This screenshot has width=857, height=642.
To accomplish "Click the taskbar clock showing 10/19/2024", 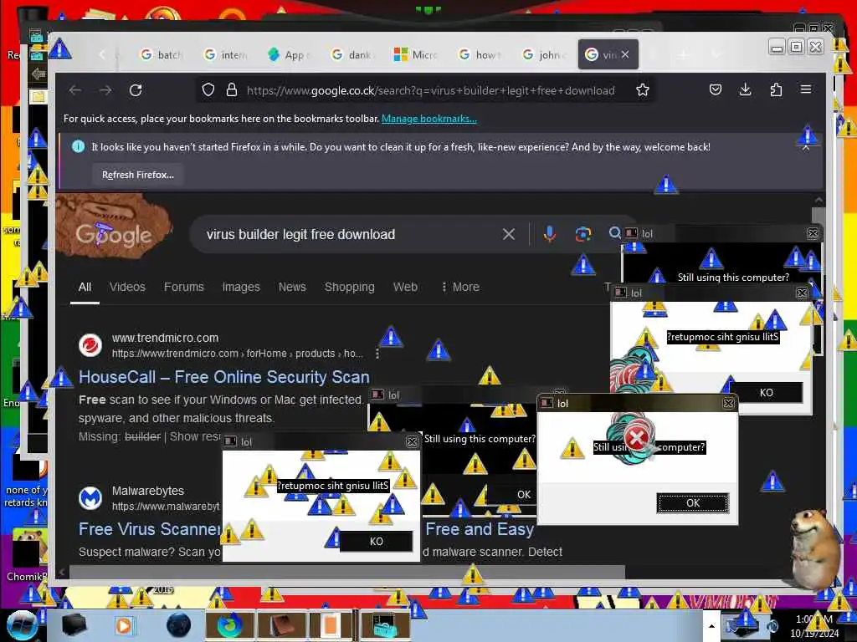I will (x=814, y=626).
